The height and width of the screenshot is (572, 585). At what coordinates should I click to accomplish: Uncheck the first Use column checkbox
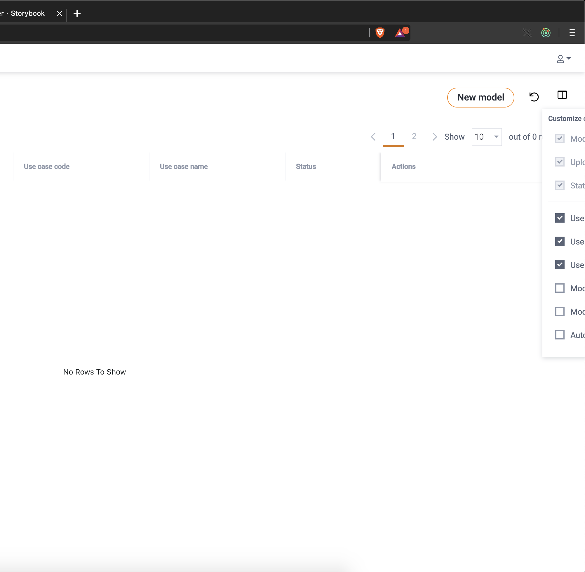560,218
